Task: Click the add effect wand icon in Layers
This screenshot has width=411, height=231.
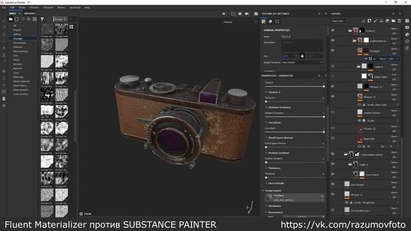Action: coord(363,21)
